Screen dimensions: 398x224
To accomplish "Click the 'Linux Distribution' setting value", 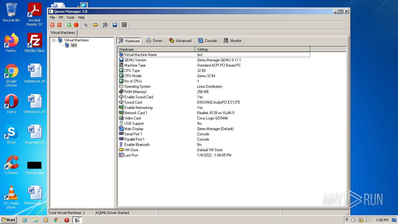I will coord(210,86).
